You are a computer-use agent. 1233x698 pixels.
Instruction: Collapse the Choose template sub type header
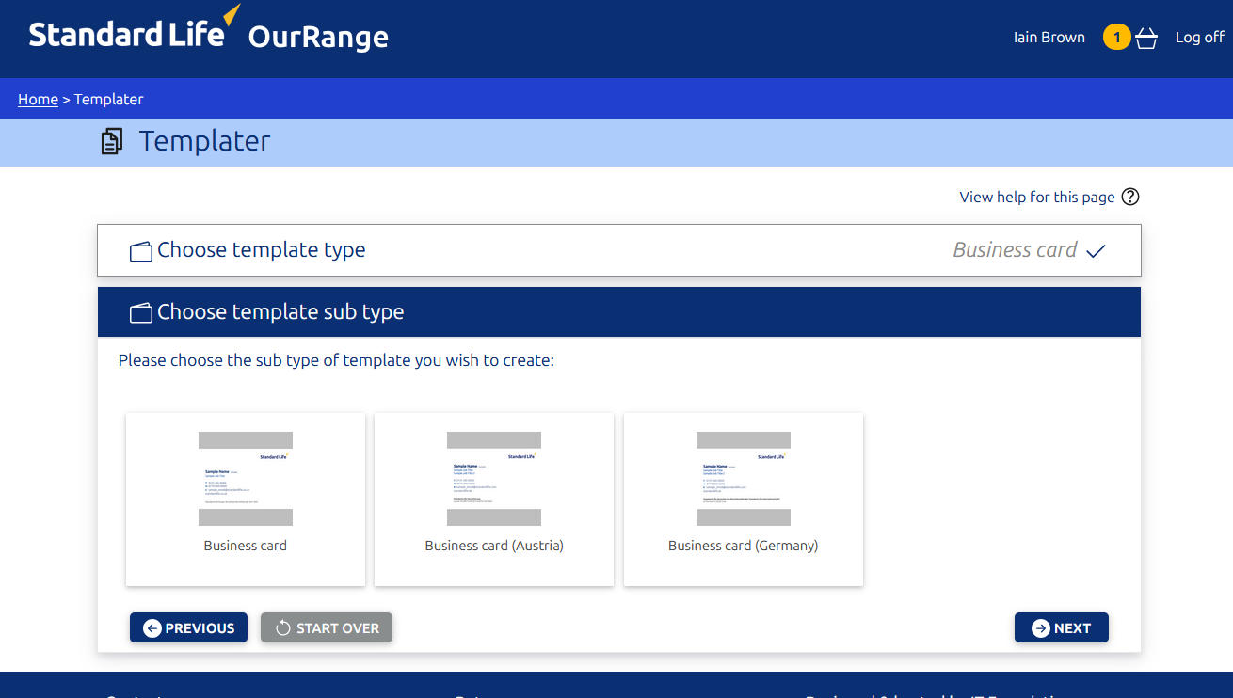point(618,312)
